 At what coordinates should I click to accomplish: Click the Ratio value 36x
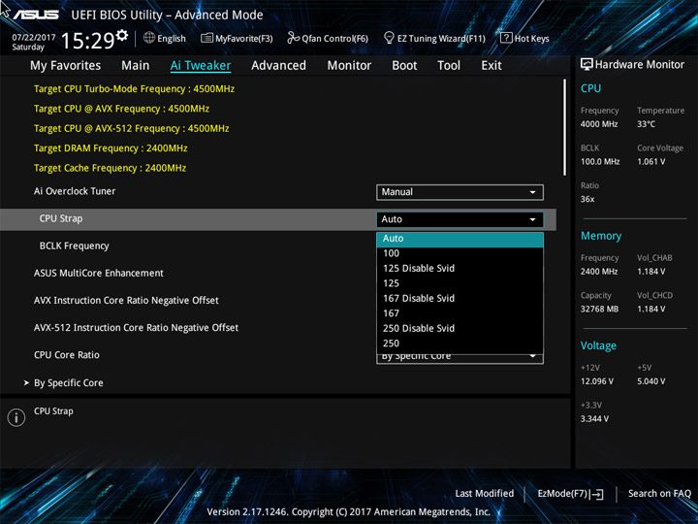pos(587,199)
